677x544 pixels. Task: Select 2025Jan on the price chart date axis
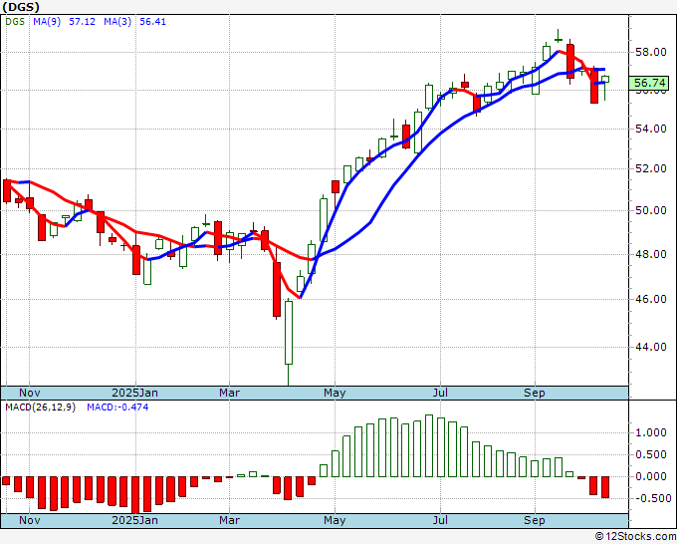tap(134, 393)
